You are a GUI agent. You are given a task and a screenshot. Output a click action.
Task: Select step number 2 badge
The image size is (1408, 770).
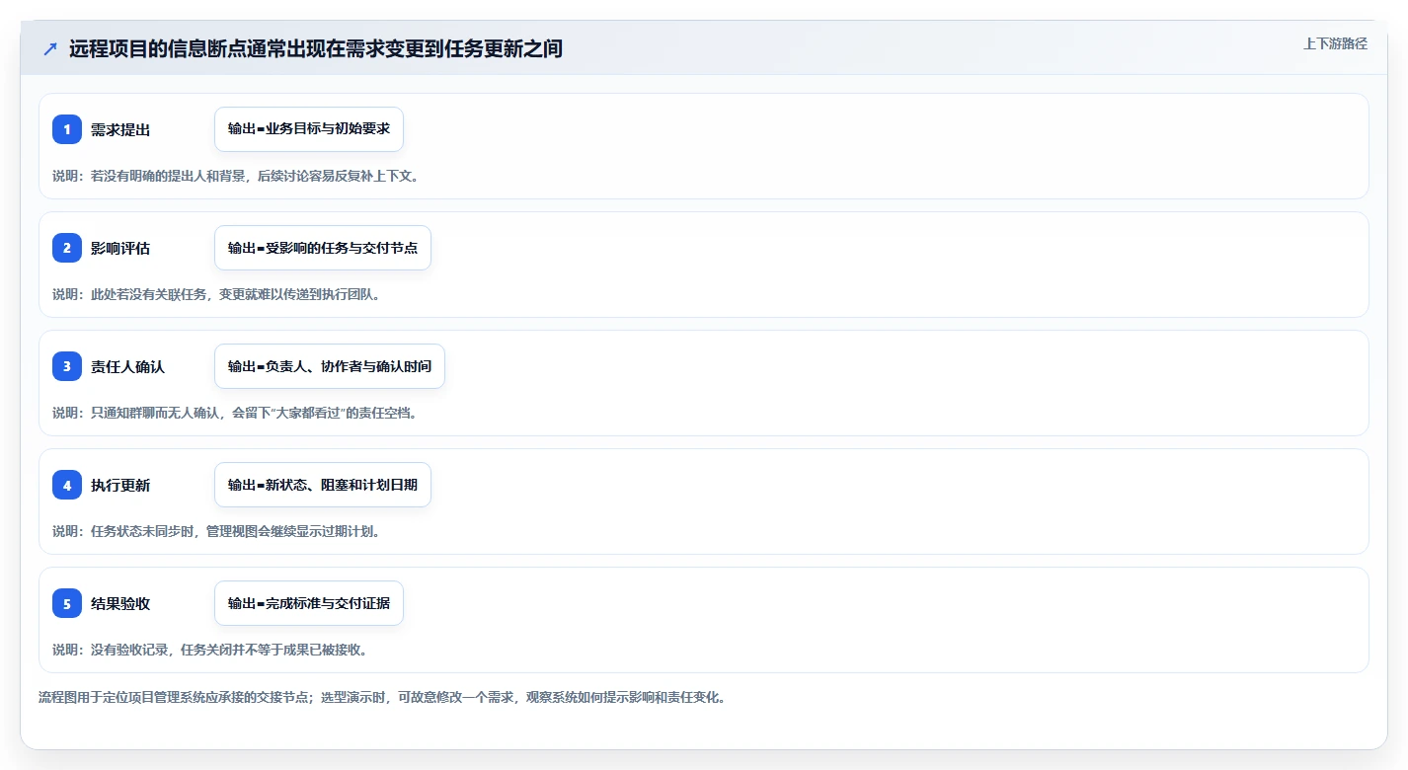click(67, 248)
